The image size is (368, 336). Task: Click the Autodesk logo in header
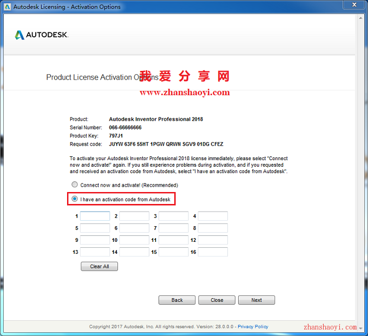41,35
